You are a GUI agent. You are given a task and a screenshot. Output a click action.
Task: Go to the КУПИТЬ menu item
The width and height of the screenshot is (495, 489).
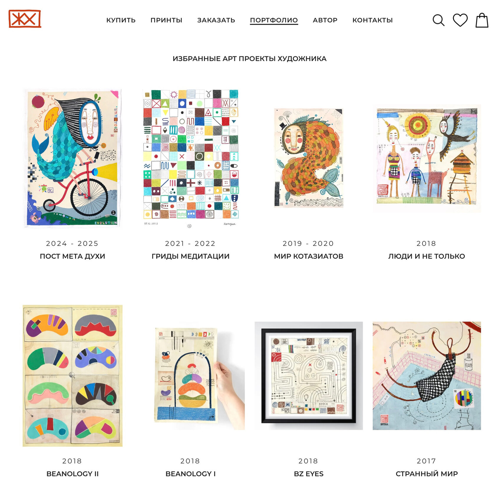pyautogui.click(x=121, y=20)
